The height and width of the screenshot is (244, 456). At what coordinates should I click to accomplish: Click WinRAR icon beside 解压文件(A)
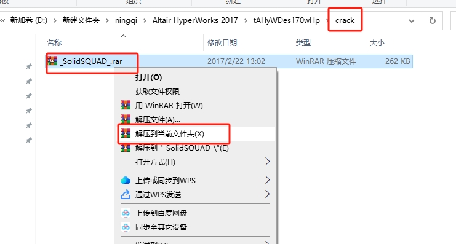point(126,119)
